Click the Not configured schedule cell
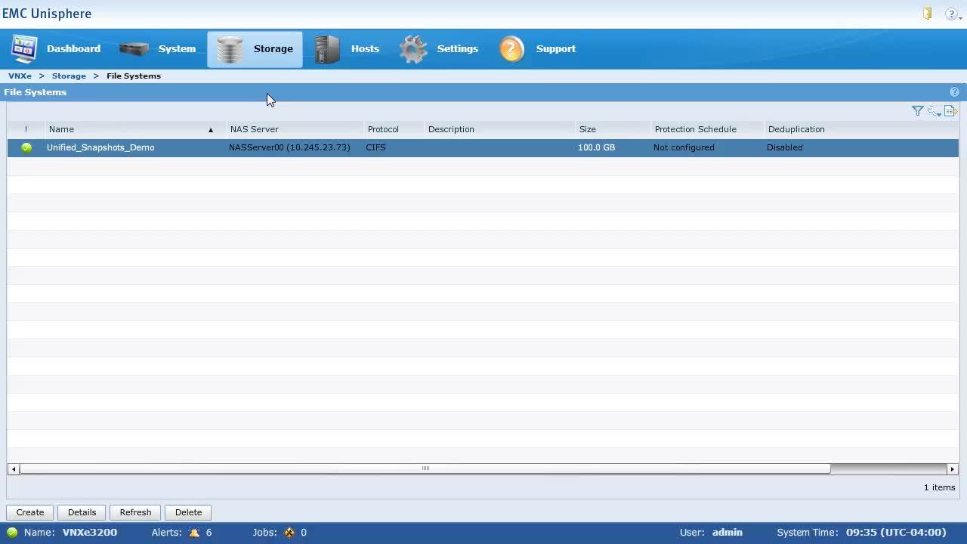The image size is (967, 544). 684,147
